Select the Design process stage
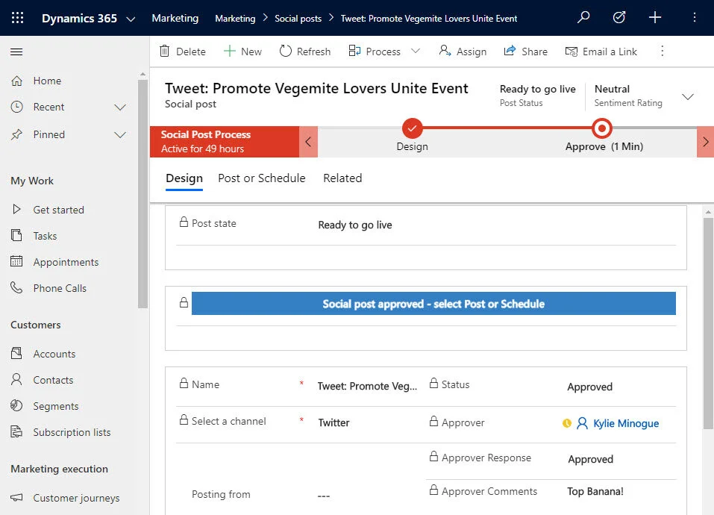The image size is (714, 515). click(412, 128)
